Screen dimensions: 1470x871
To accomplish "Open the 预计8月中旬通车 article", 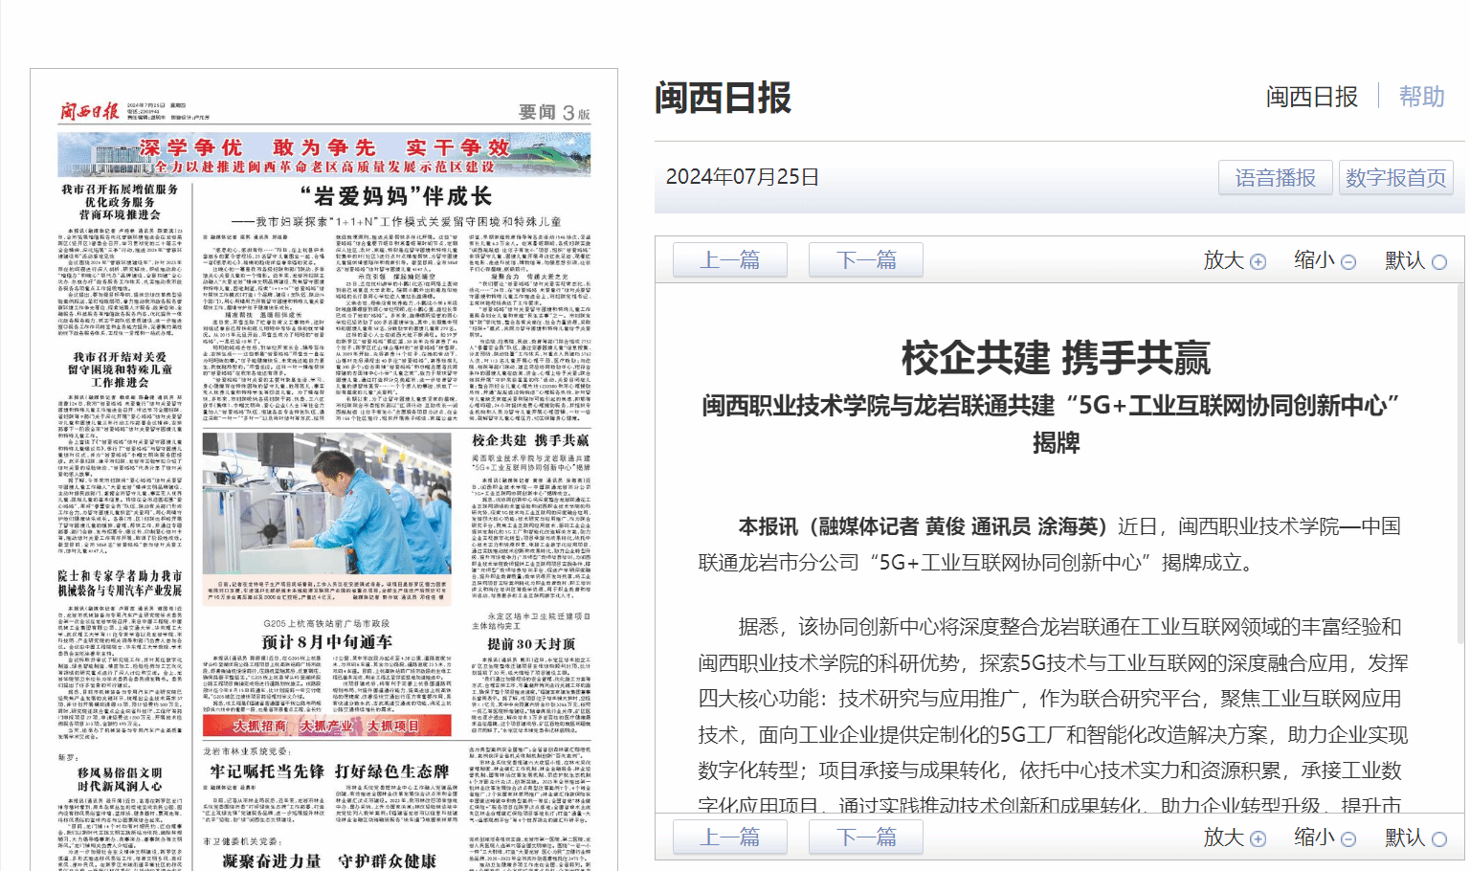I will click(x=326, y=641).
